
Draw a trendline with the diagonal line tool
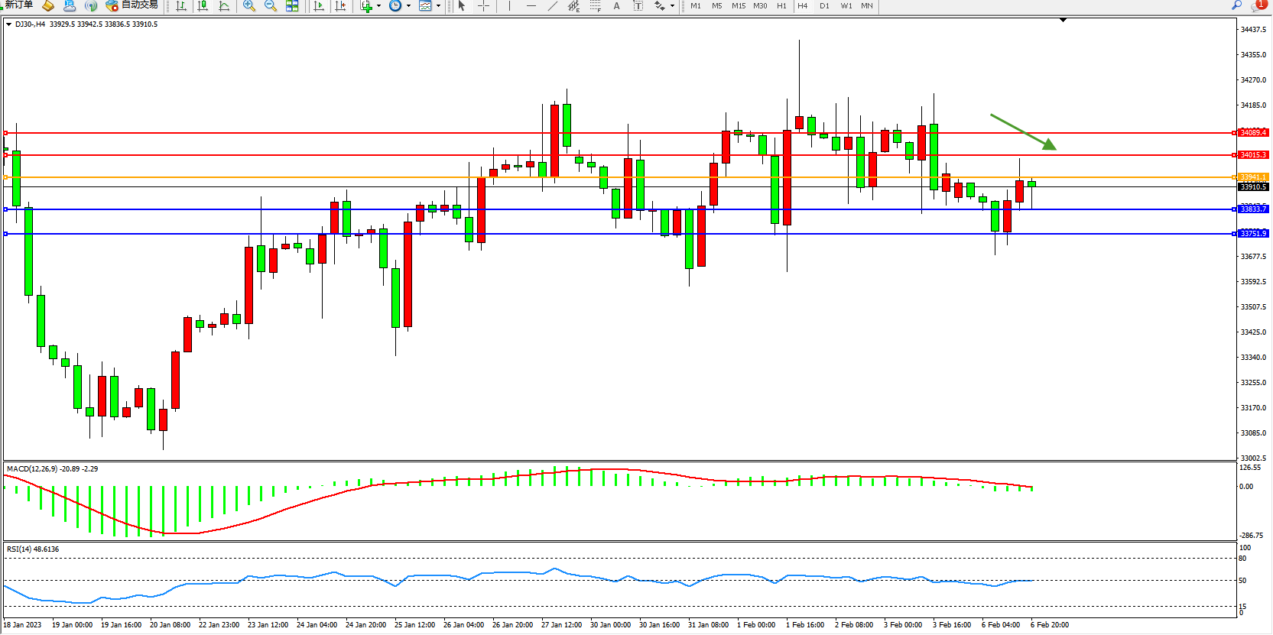(553, 5)
